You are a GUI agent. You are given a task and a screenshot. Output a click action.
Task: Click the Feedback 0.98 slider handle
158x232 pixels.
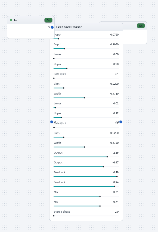click(117, 177)
